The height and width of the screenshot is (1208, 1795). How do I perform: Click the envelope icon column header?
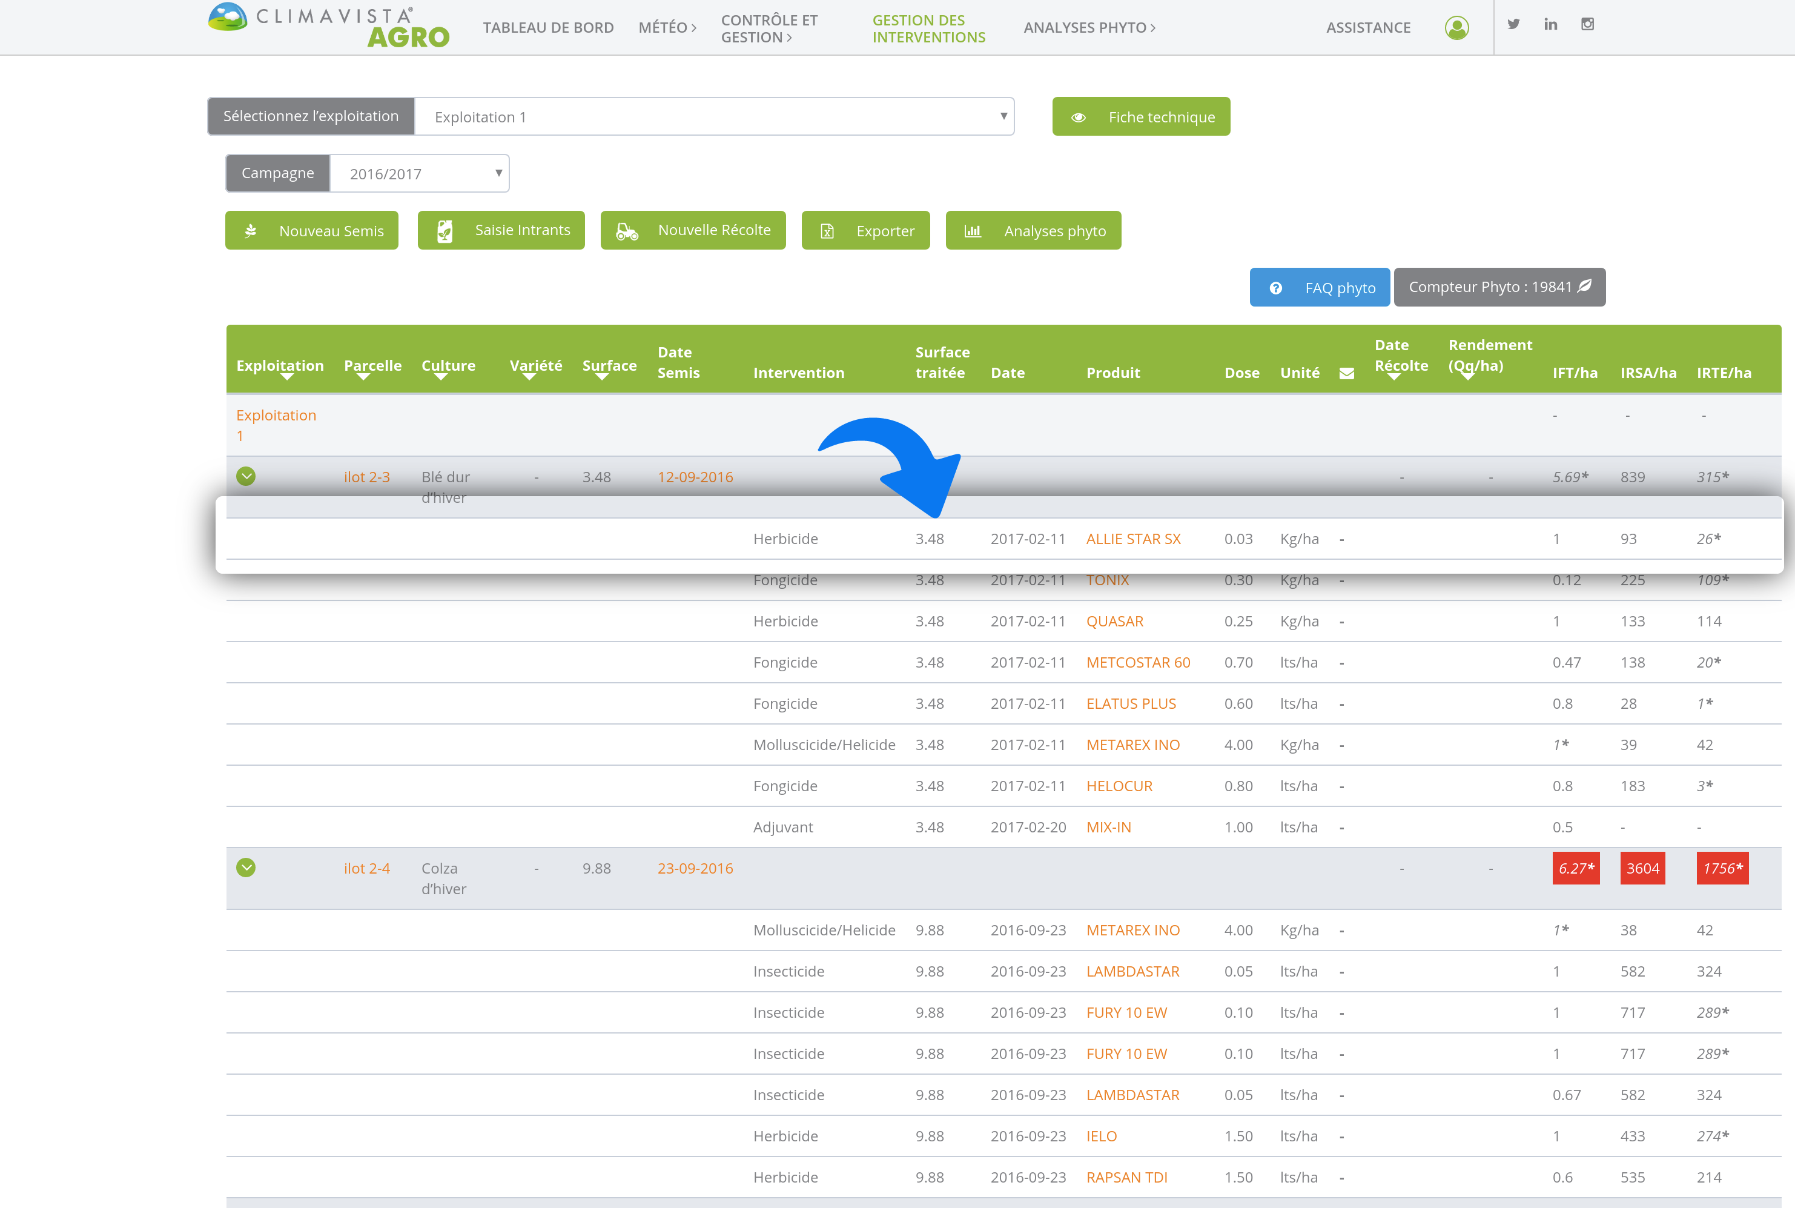pos(1347,373)
